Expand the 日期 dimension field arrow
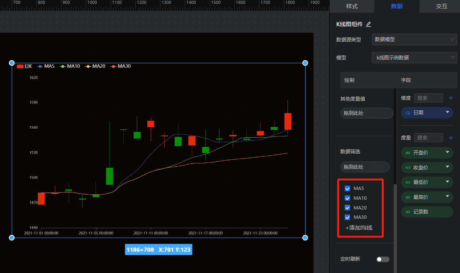 click(447, 113)
